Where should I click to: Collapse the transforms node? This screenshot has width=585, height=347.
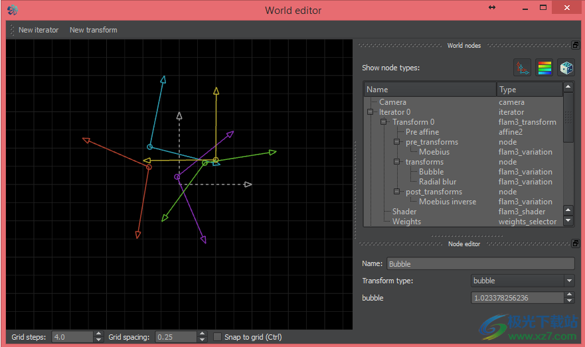tap(396, 162)
